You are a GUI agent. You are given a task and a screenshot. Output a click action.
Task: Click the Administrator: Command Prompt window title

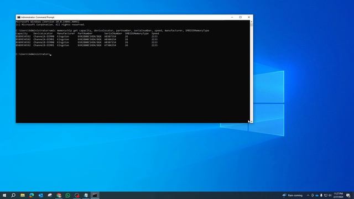coord(38,17)
